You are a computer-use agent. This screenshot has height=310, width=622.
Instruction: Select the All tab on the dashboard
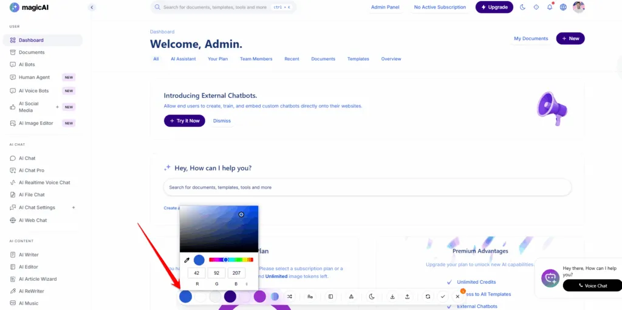(x=156, y=59)
